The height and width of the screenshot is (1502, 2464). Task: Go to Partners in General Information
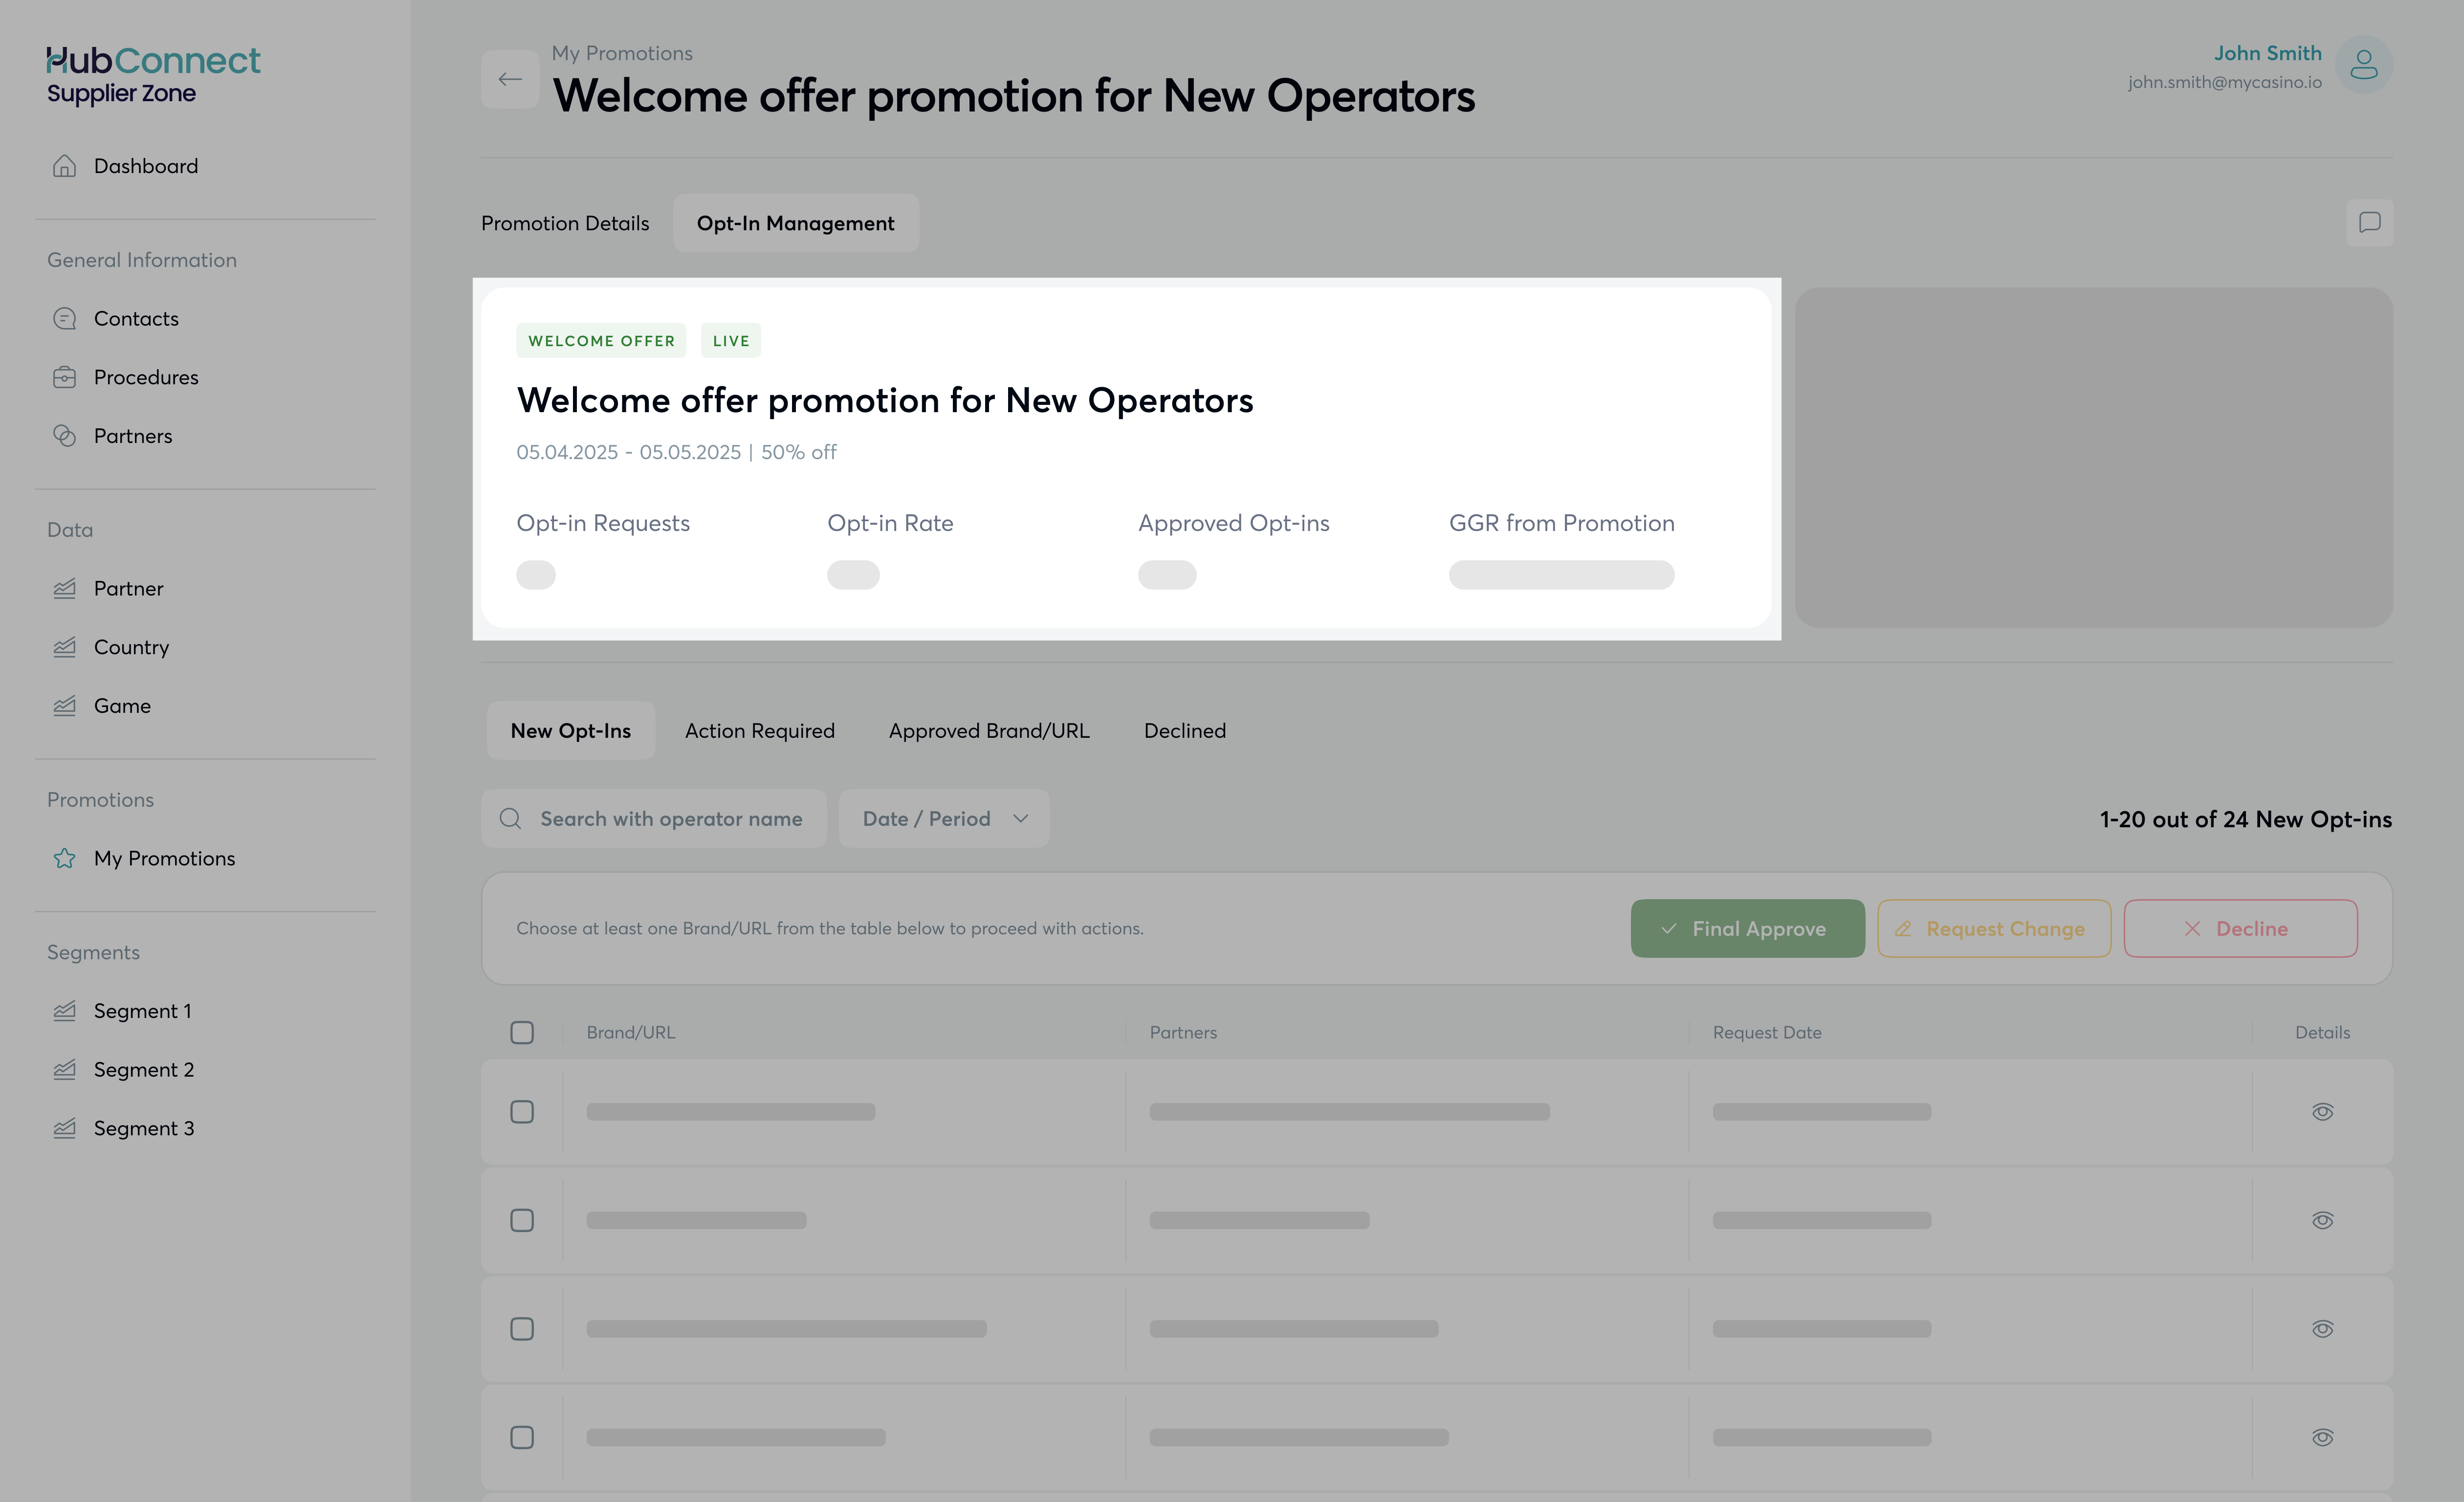(x=132, y=436)
